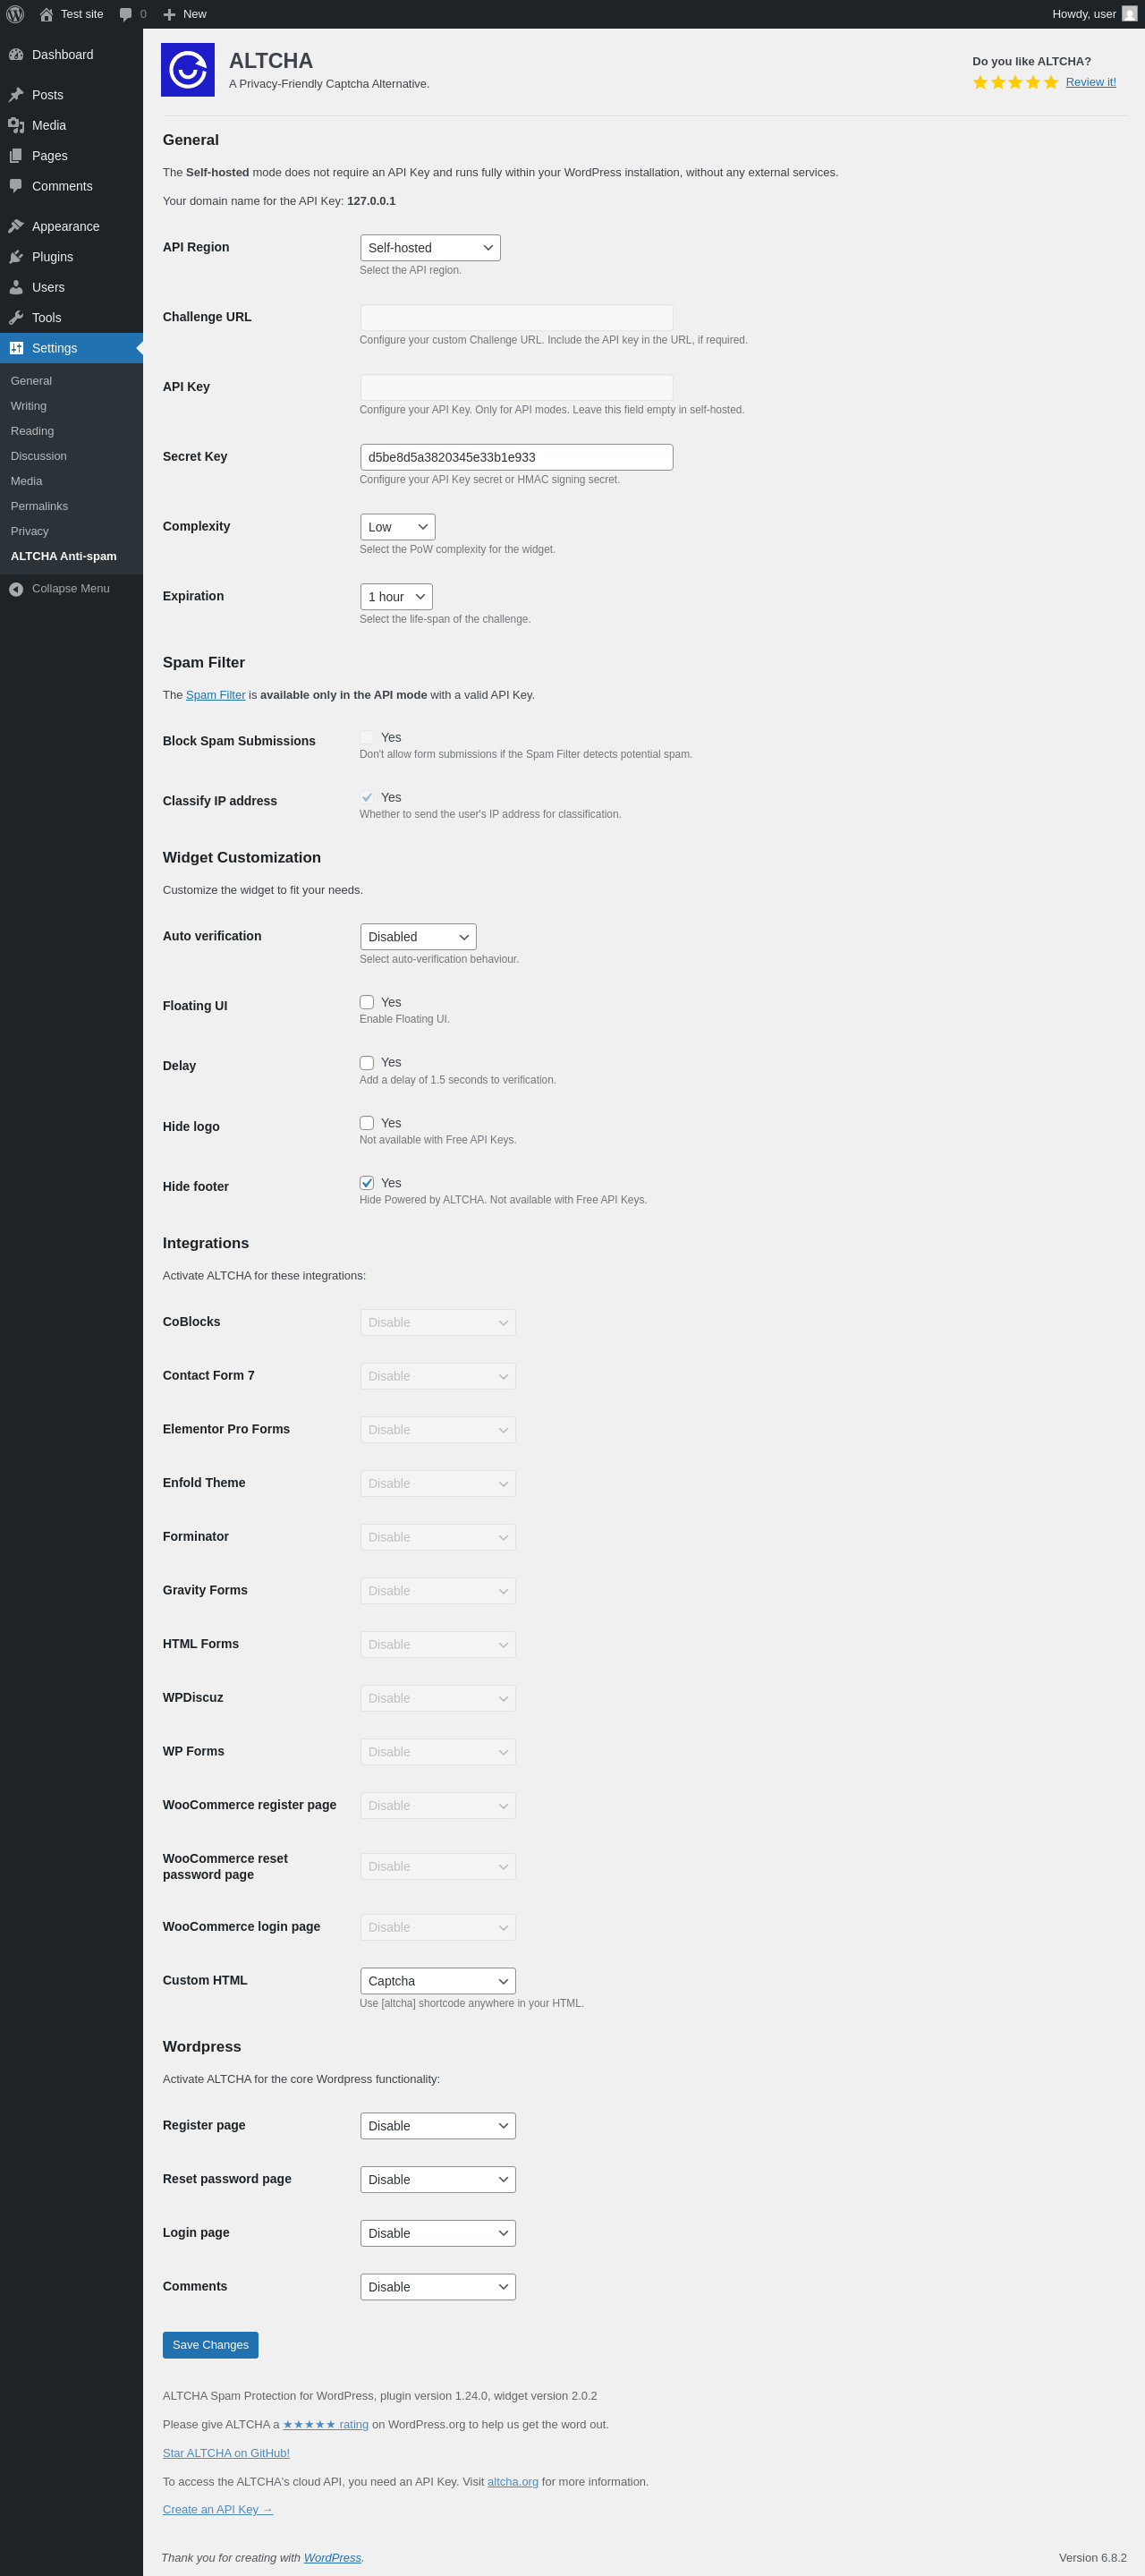Click the Collapse Menu arrow icon
Image resolution: width=1145 pixels, height=2576 pixels.
point(16,589)
